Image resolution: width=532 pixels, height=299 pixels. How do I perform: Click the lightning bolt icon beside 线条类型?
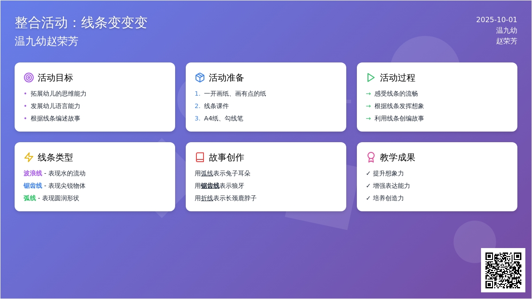click(29, 157)
